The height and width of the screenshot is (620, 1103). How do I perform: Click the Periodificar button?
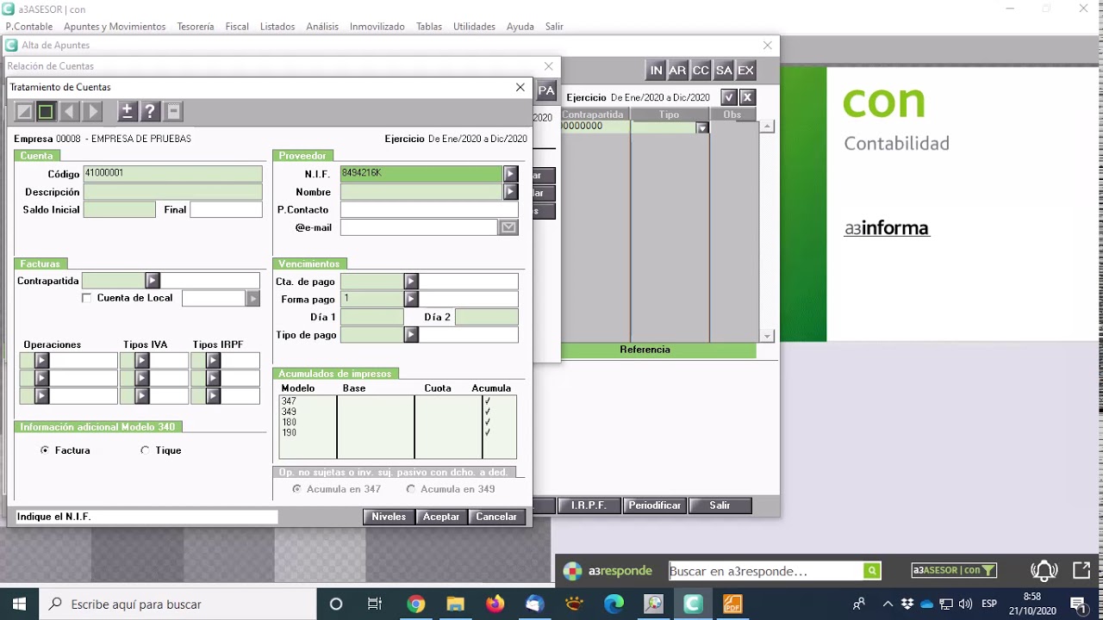click(x=655, y=505)
